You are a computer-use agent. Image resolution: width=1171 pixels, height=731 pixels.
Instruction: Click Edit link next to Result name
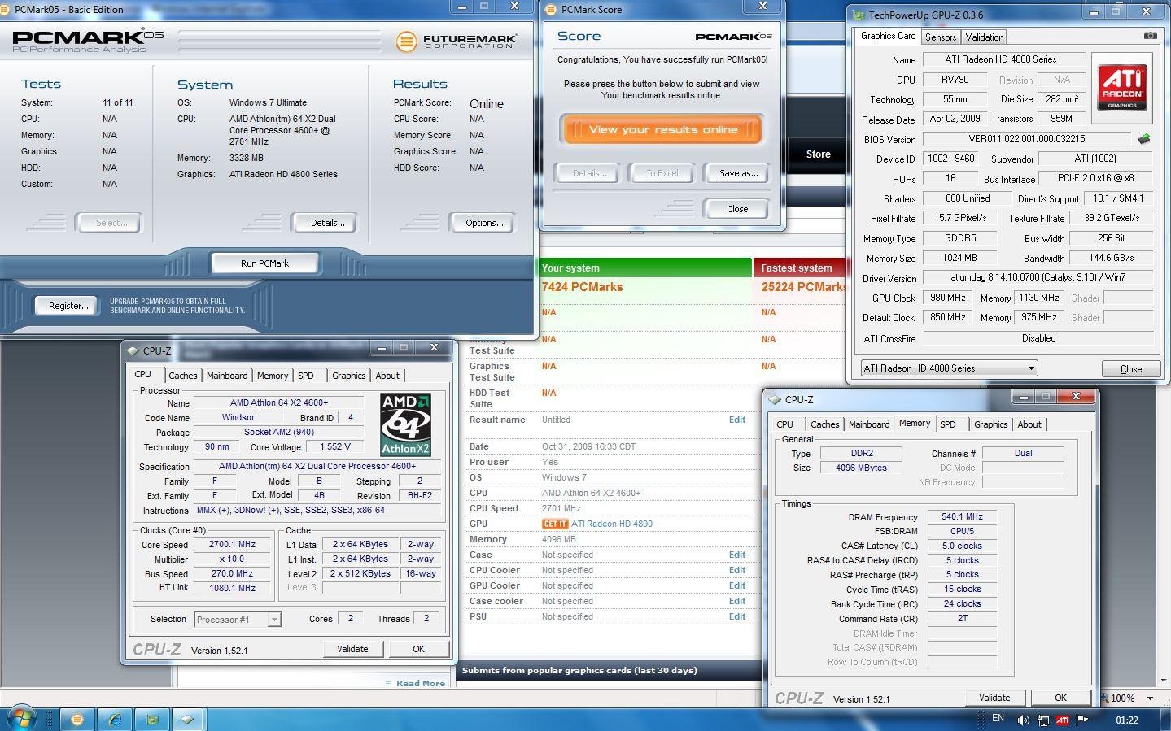click(736, 420)
